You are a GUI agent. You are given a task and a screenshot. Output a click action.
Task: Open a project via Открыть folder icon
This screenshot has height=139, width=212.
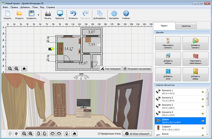click(x=19, y=15)
